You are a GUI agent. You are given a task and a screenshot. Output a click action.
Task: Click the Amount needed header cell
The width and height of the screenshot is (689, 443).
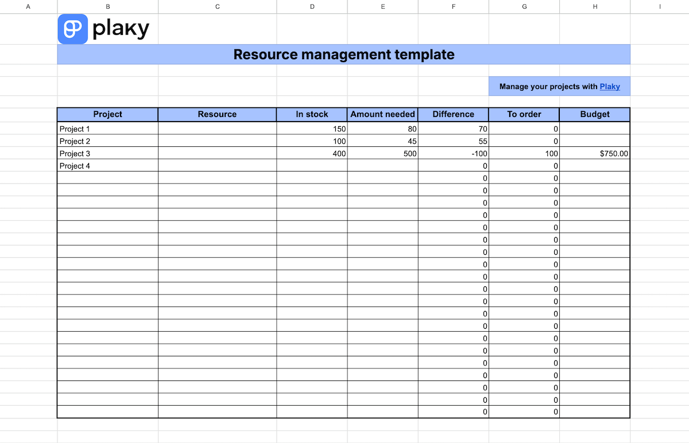coord(382,114)
